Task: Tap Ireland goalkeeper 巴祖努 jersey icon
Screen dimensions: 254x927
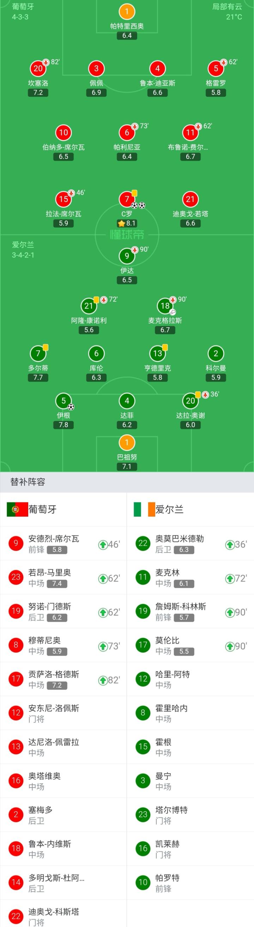Action: (x=127, y=443)
